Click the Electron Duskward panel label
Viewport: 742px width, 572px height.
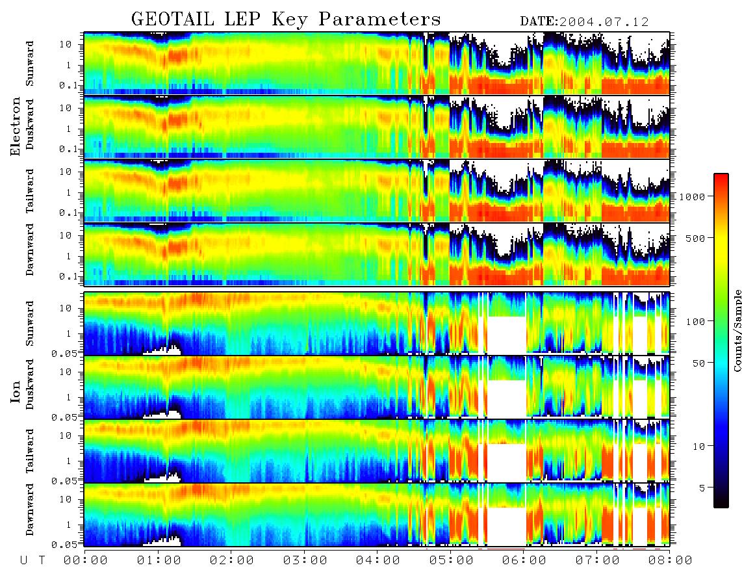click(x=30, y=124)
